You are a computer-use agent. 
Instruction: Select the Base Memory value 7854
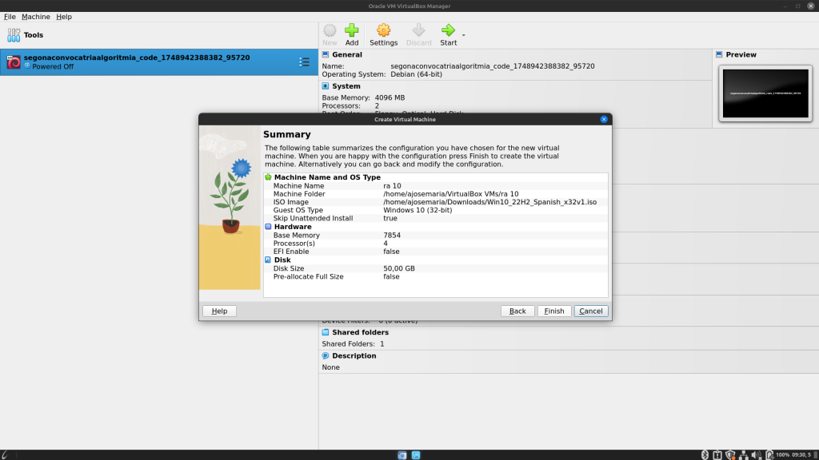click(x=392, y=236)
